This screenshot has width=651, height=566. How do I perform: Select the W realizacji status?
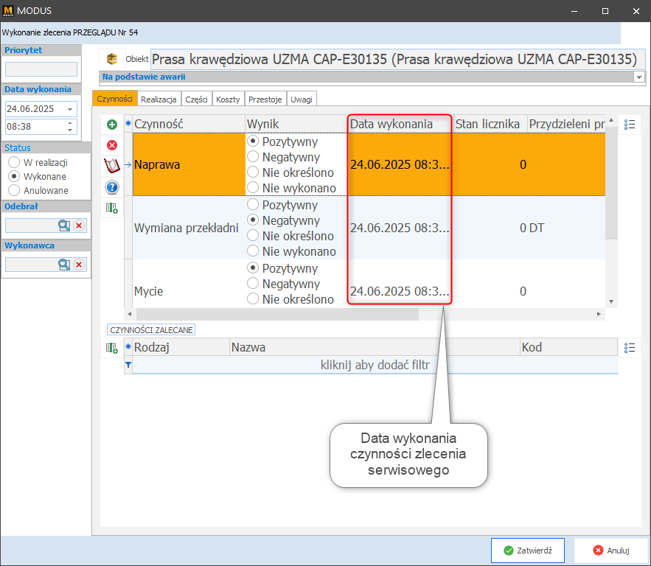pyautogui.click(x=13, y=163)
